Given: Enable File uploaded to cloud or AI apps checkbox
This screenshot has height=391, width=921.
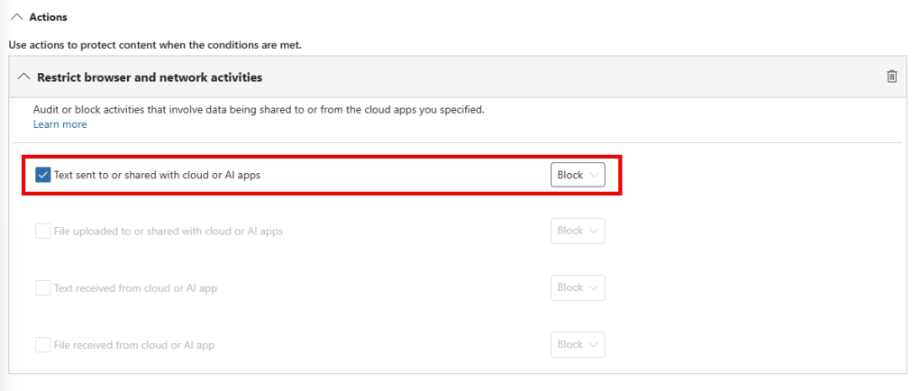Looking at the screenshot, I should (x=42, y=232).
